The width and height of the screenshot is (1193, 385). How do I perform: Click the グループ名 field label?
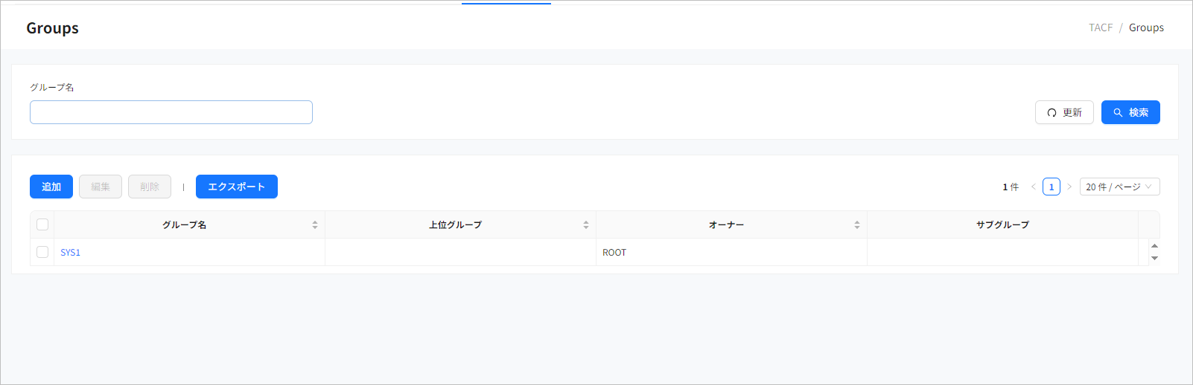coord(52,87)
